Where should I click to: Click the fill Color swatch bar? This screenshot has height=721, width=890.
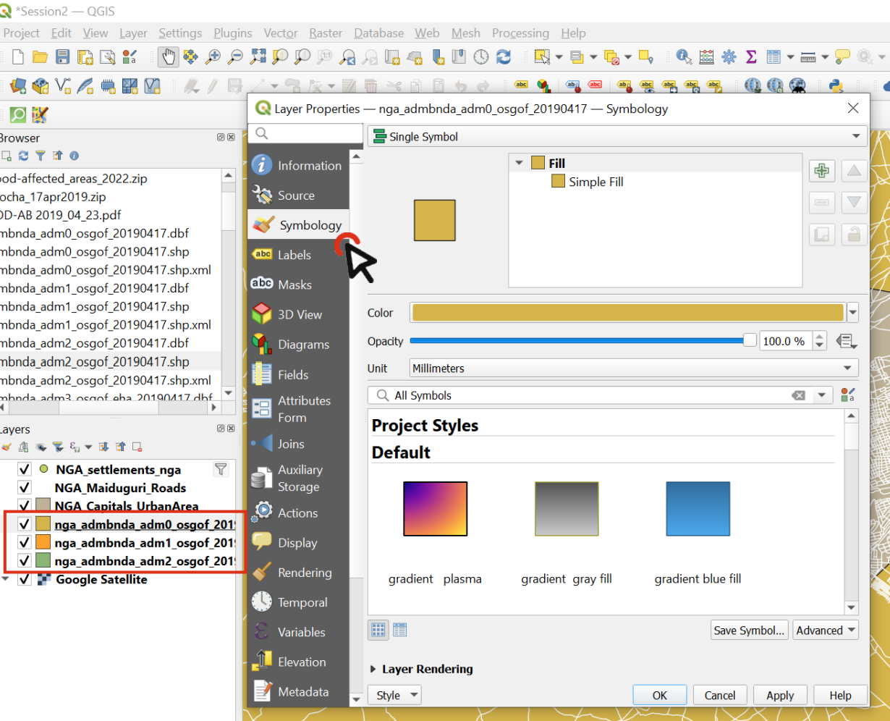coord(627,313)
